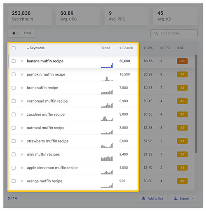Star the zucchini muffin recipe row
The height and width of the screenshot is (211, 206).
click(x=22, y=114)
